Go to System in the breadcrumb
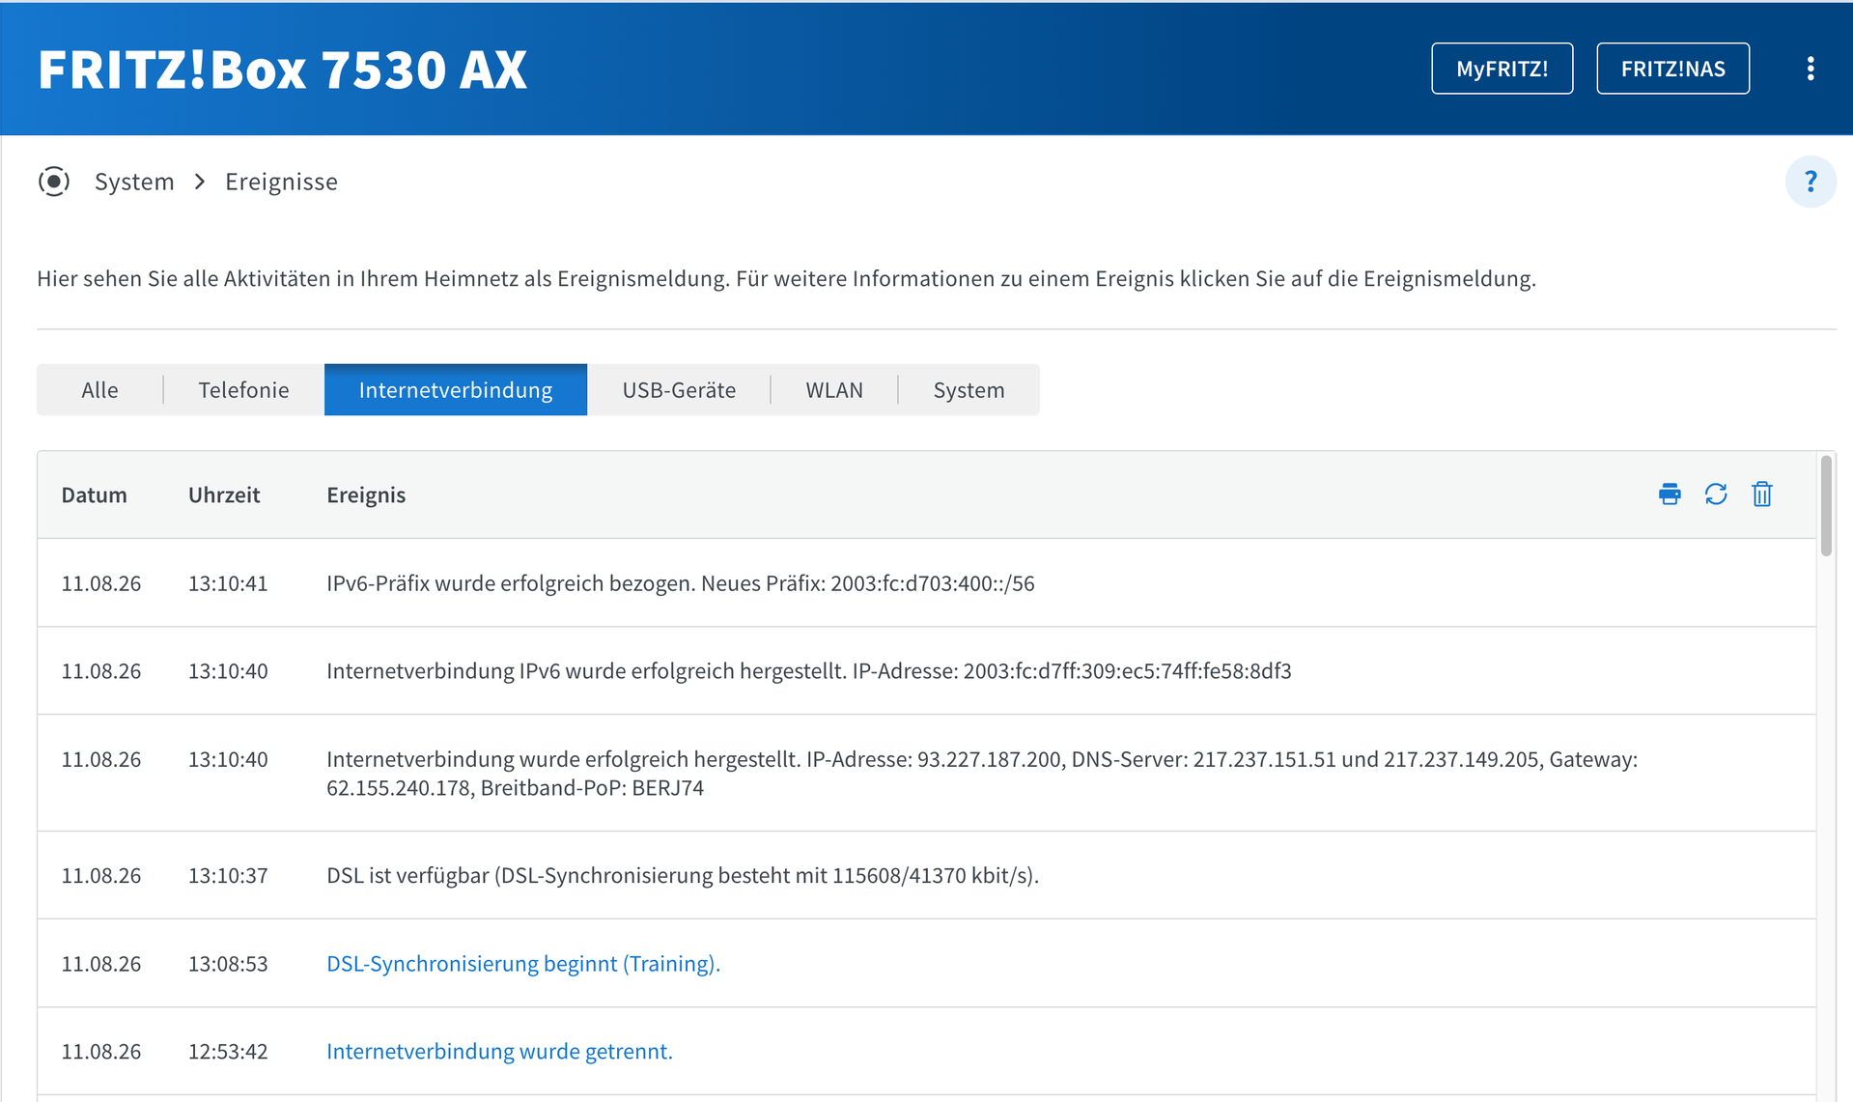Image resolution: width=1853 pixels, height=1102 pixels. tap(134, 182)
